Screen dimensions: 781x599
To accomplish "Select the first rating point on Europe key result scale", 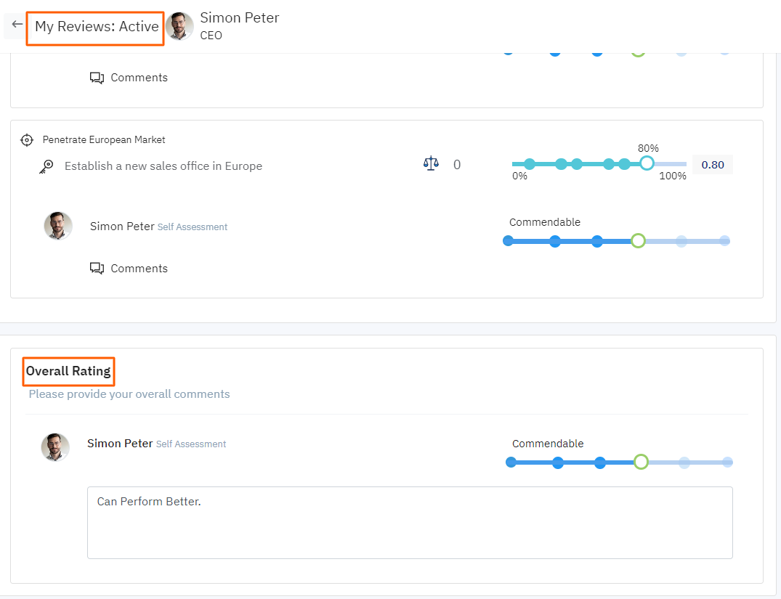I will coord(508,241).
